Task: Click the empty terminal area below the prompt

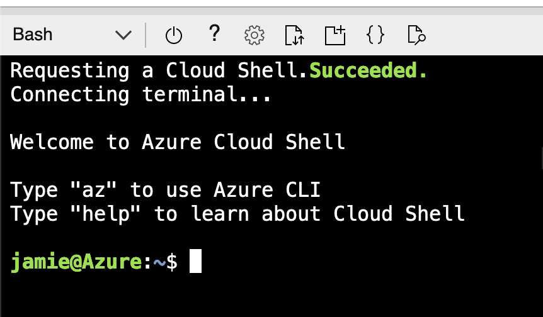Action: 271,296
